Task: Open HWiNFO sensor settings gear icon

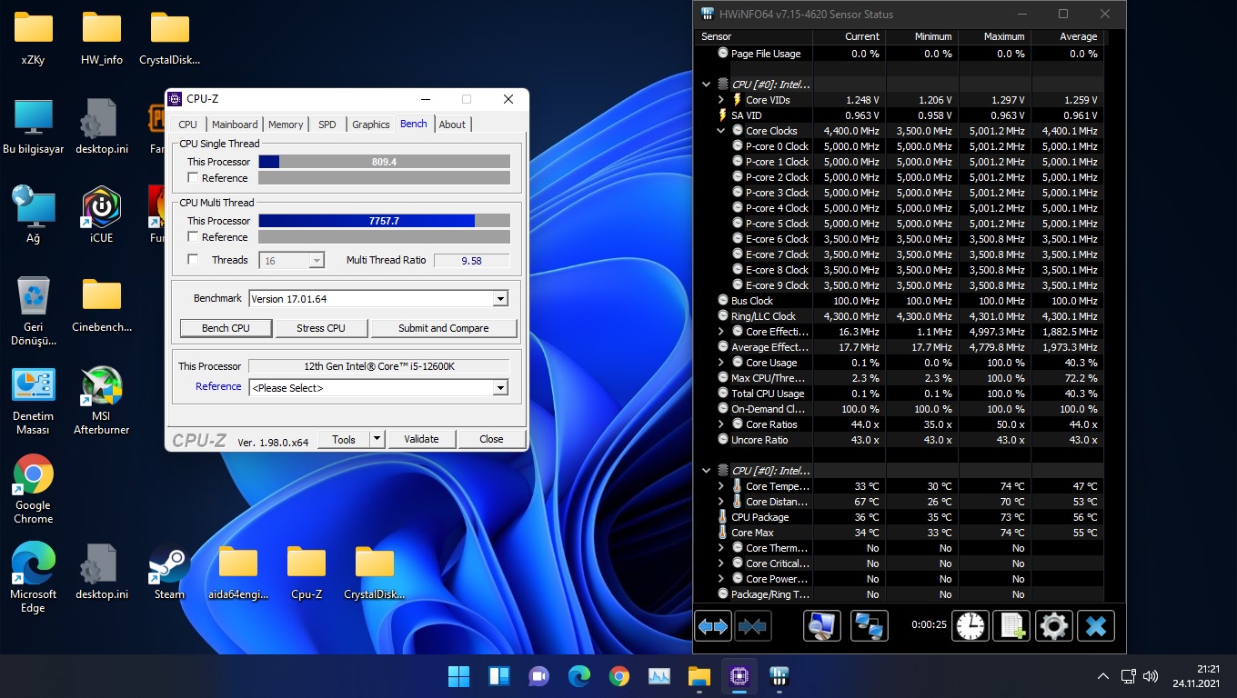Action: [x=1054, y=625]
